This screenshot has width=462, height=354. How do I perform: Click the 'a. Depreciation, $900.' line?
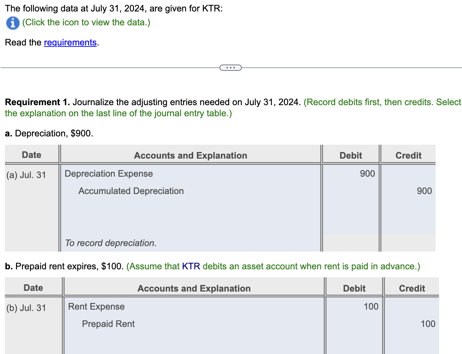49,133
